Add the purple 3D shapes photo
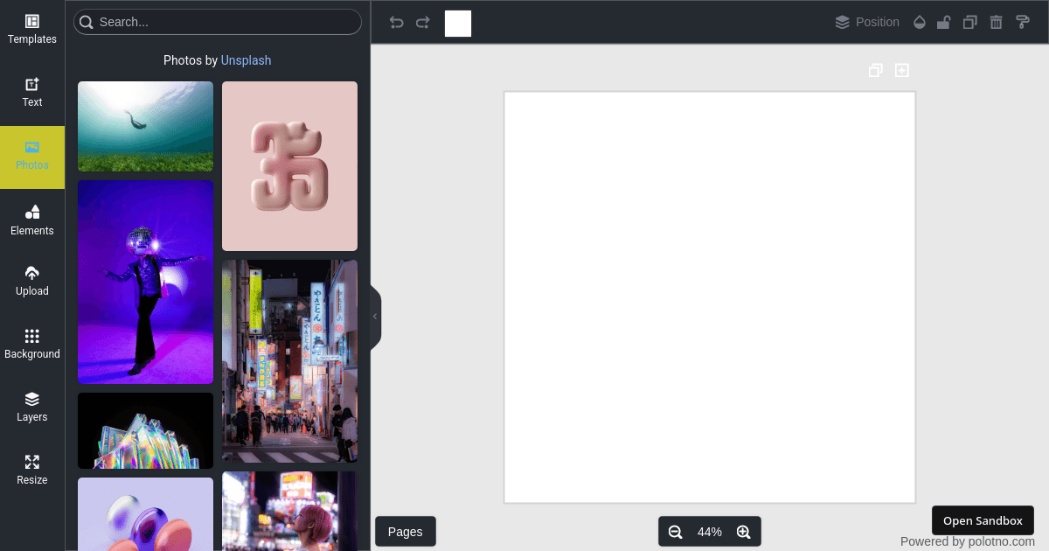The height and width of the screenshot is (551, 1049). click(x=145, y=514)
